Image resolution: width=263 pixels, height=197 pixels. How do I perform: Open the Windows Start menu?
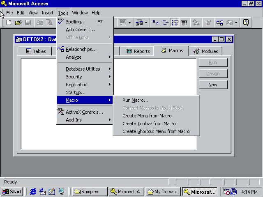pyautogui.click(x=12, y=192)
